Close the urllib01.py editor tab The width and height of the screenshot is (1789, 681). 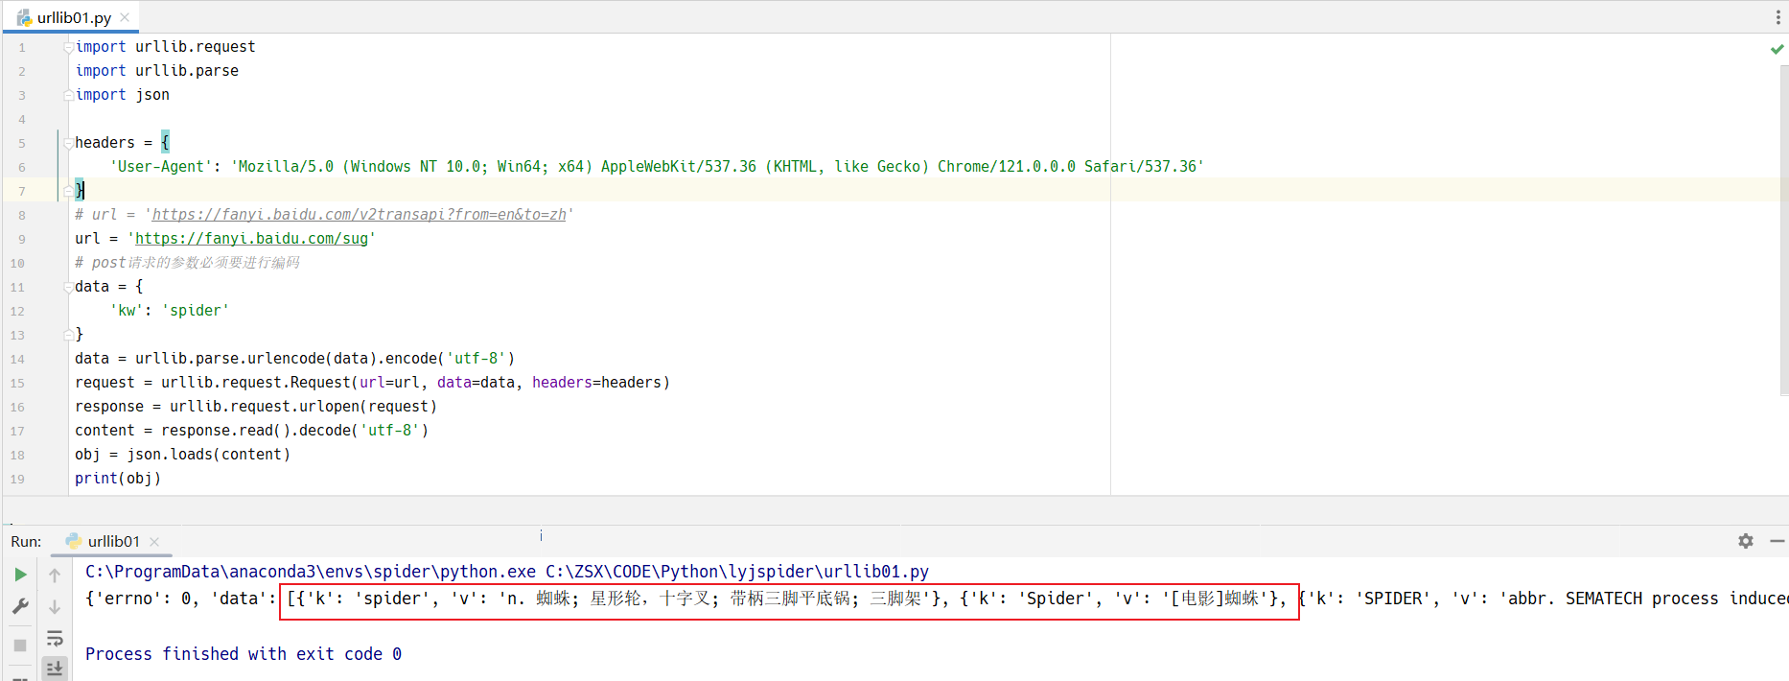coord(125,17)
